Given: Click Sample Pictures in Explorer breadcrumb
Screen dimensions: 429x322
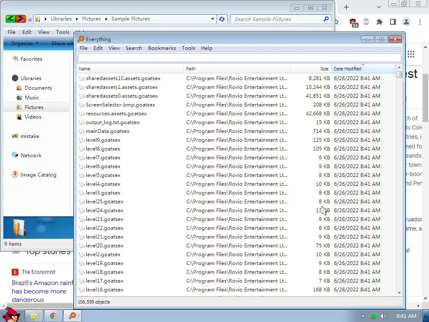Looking at the screenshot, I should pos(131,19).
